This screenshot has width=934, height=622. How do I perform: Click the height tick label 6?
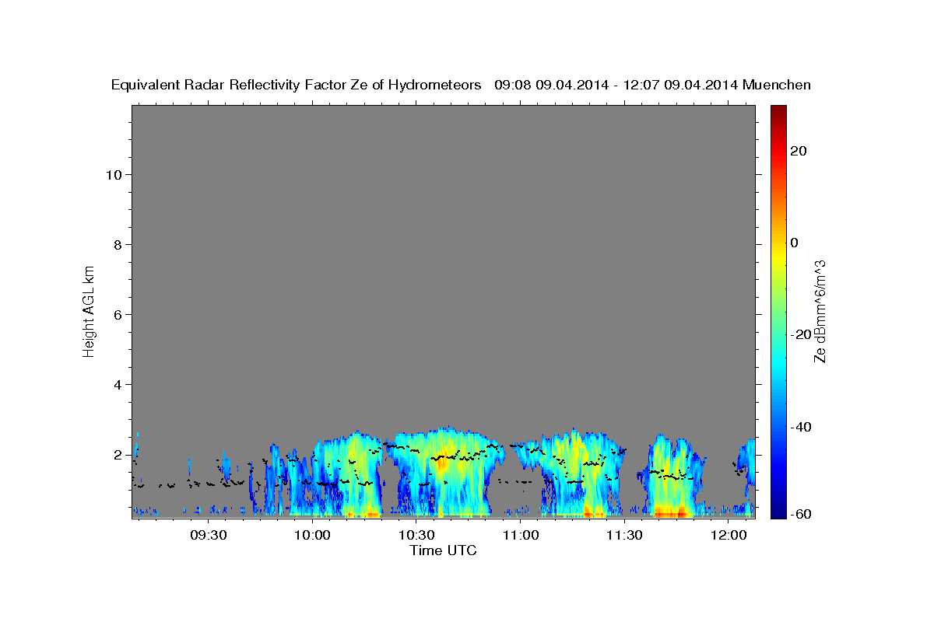(x=117, y=315)
